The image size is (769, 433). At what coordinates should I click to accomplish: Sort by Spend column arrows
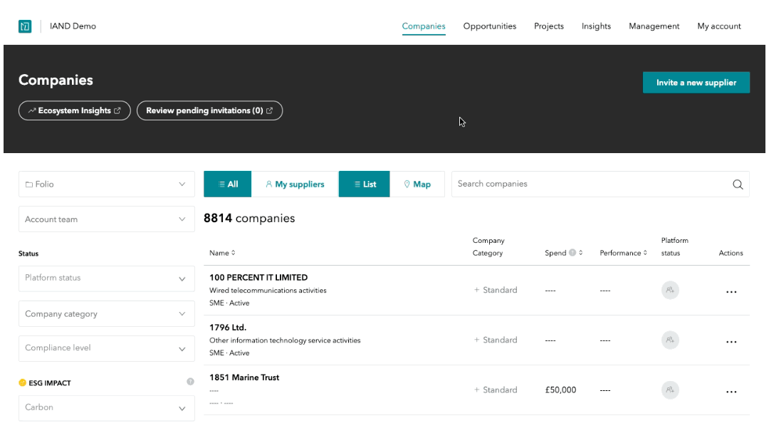581,253
